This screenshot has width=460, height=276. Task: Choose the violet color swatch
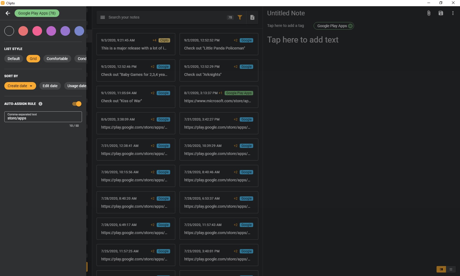65,31
